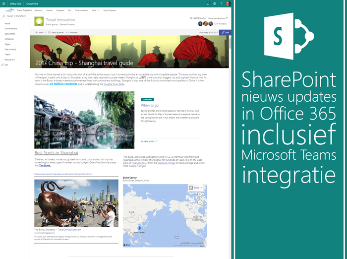The image size is (347, 259).
Task: Click the Yangtze River Delta link
Action: click(x=114, y=84)
